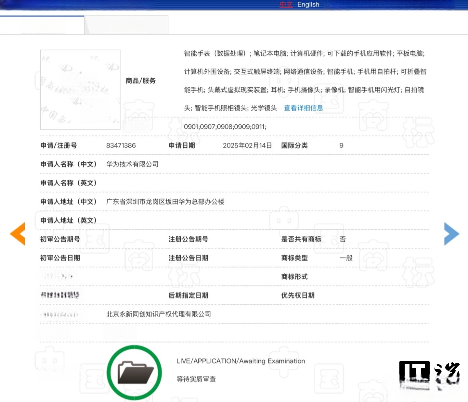Click the 注册公告期号 label
Viewport: 468px width, 402px height.
[x=188, y=239]
